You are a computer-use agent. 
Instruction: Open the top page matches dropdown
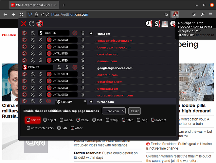coord(114,111)
